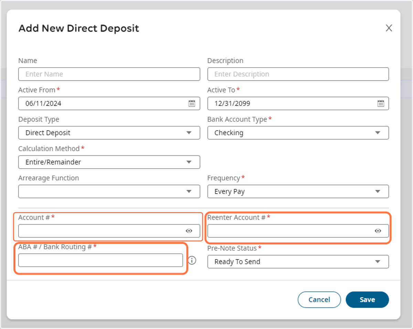Open the Active To calendar picker icon
This screenshot has height=329, width=413.
[x=381, y=103]
